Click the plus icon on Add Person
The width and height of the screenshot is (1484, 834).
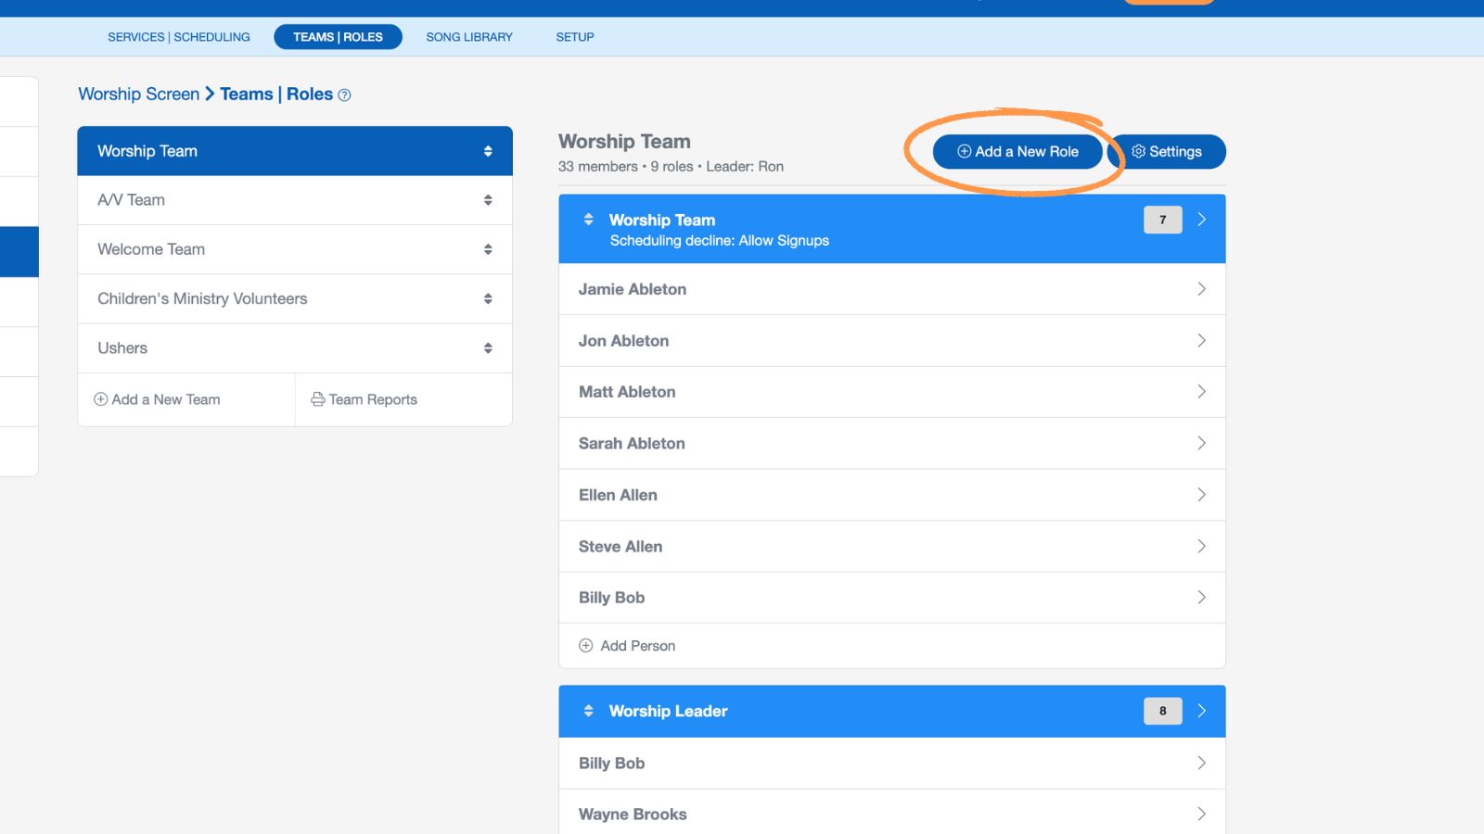click(x=585, y=645)
